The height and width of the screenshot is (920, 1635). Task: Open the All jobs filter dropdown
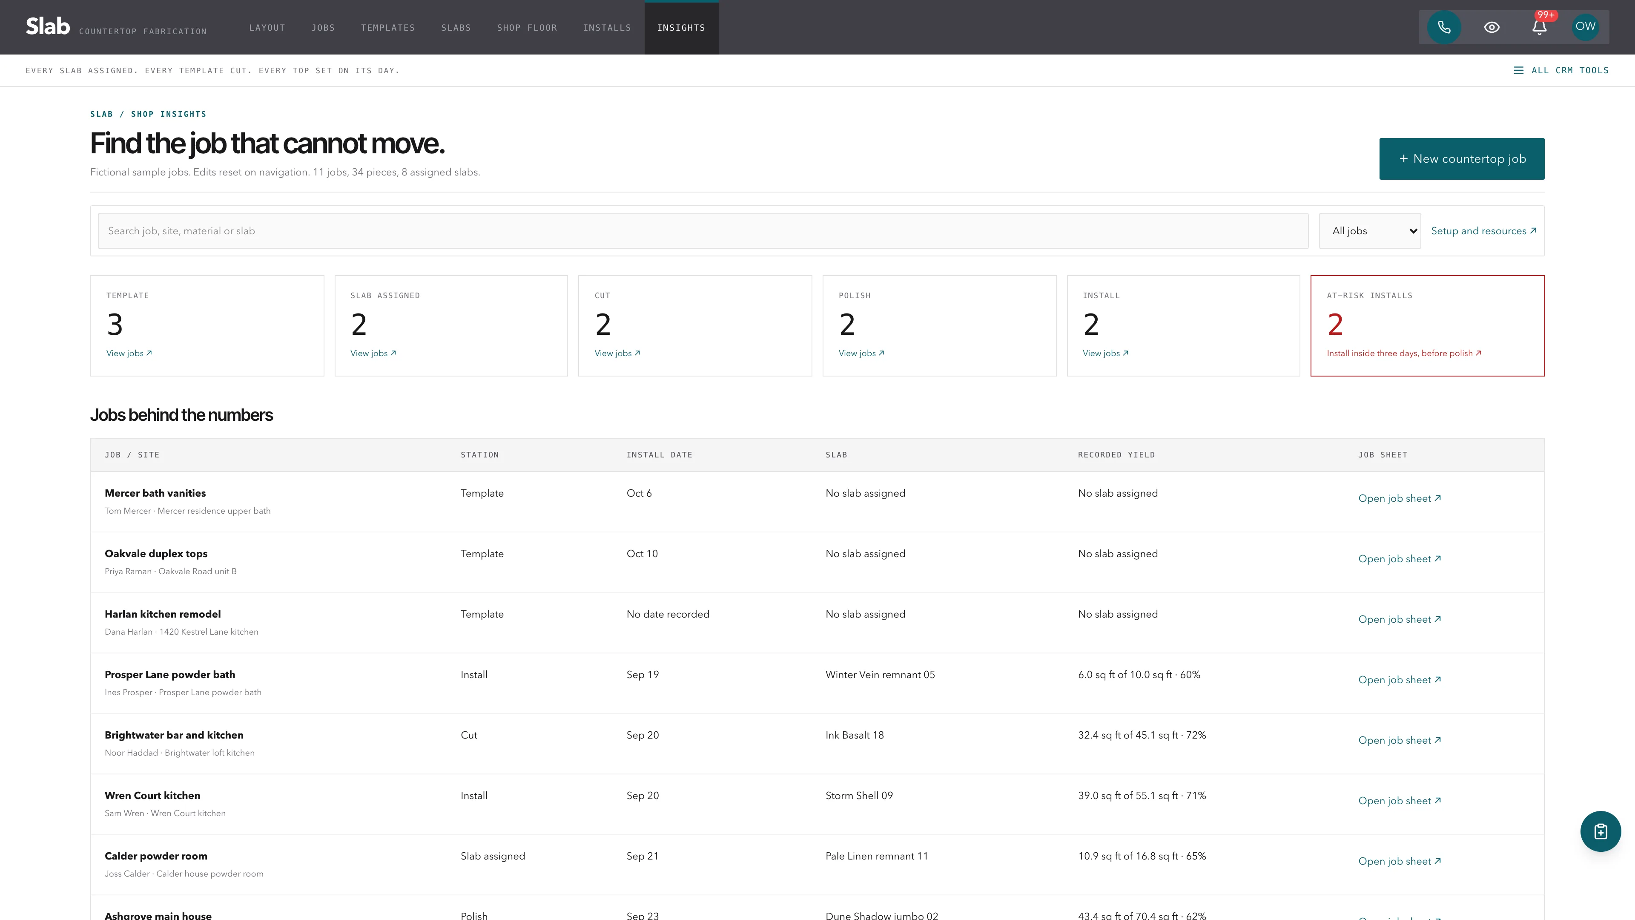[1370, 231]
